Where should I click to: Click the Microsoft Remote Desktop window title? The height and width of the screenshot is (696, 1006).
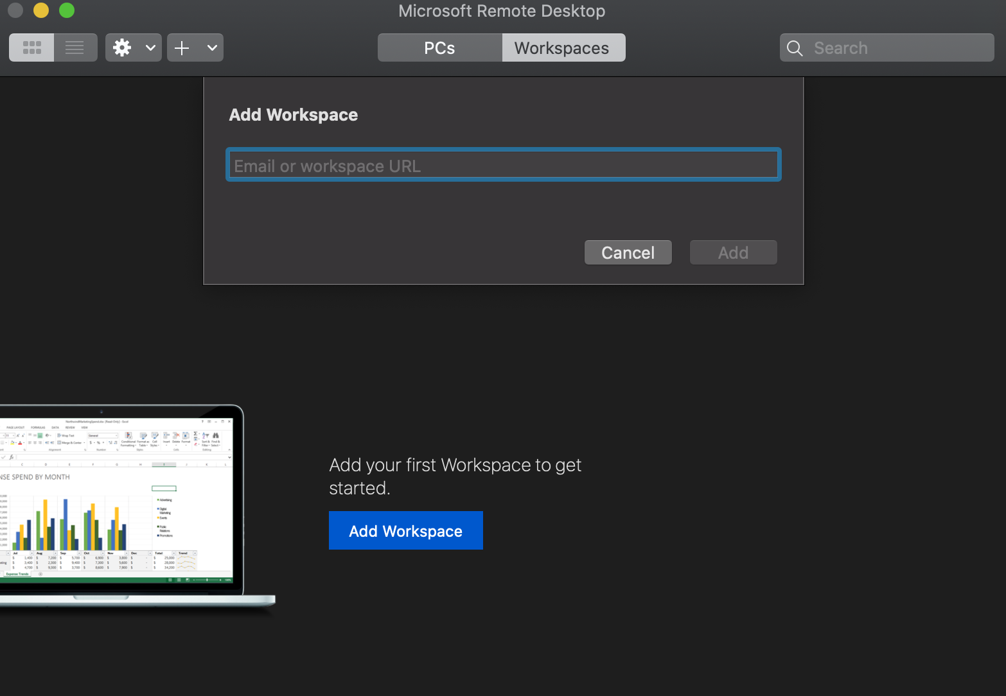point(502,11)
